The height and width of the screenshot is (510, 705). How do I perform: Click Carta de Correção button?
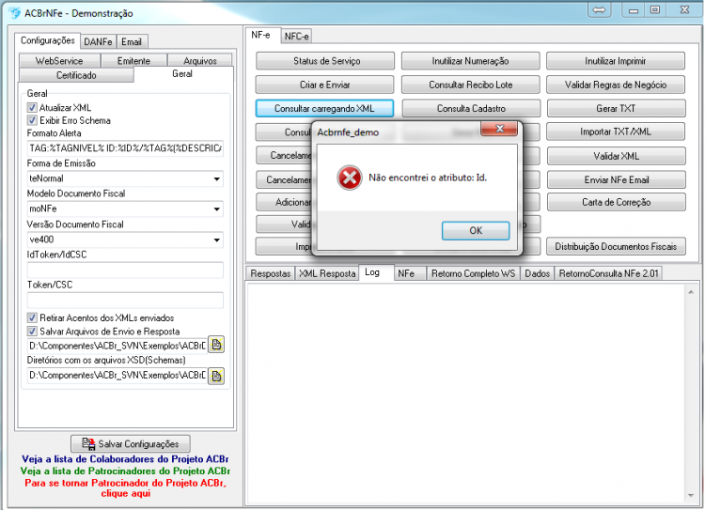click(x=616, y=202)
